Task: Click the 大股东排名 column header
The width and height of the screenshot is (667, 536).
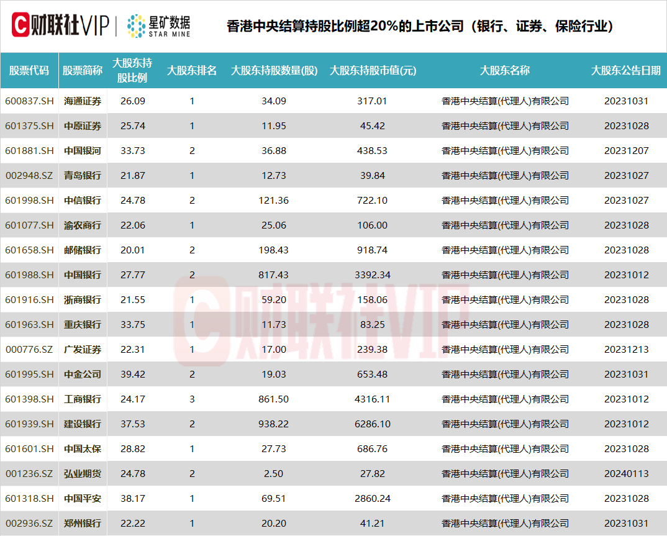Action: [192, 71]
